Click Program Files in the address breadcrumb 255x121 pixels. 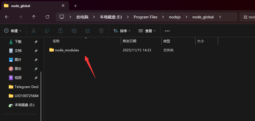145,17
